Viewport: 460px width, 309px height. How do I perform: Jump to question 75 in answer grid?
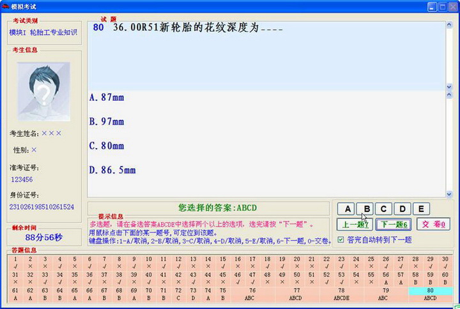tap(223, 294)
